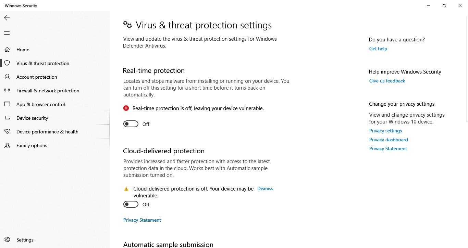Viewport: 468px width, 248px height.
Task: Go to Privacy dashboard link
Action: (389, 140)
